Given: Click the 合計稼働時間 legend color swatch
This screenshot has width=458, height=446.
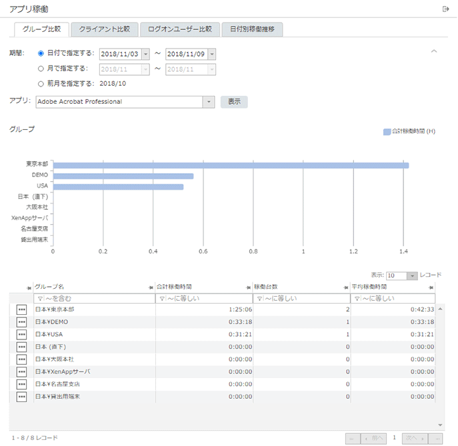Looking at the screenshot, I should [x=387, y=131].
